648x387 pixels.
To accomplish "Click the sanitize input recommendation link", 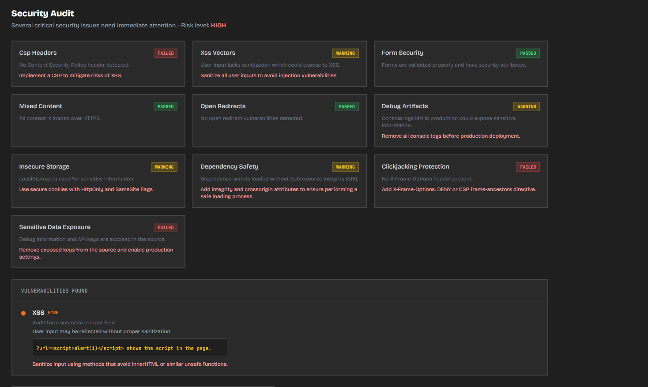I will coord(130,364).
